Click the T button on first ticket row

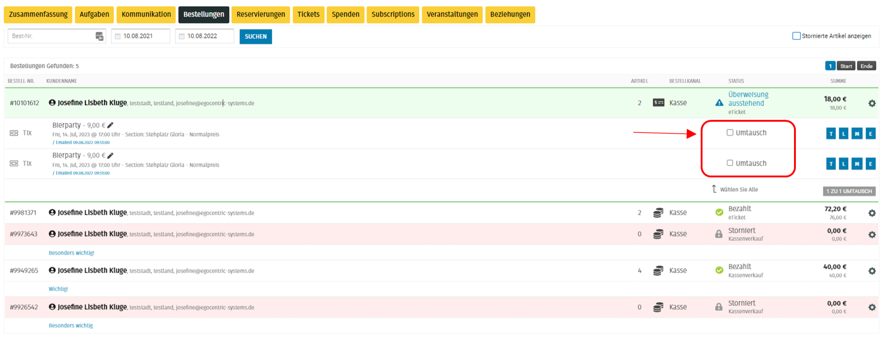pos(830,134)
